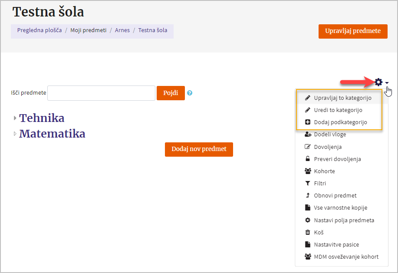The width and height of the screenshot is (398, 273).
Task: Click the funnel icon beside Filtri
Action: 308,183
